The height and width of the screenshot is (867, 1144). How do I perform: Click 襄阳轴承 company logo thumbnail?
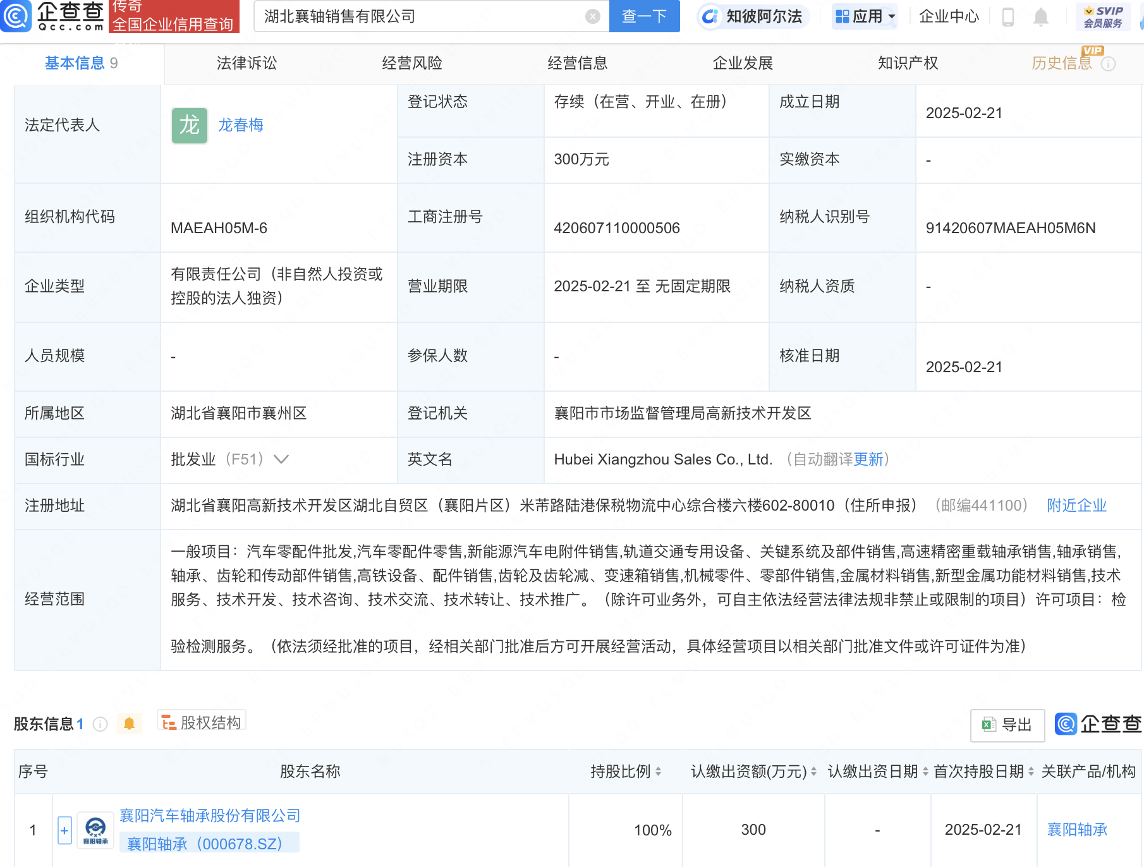click(95, 830)
